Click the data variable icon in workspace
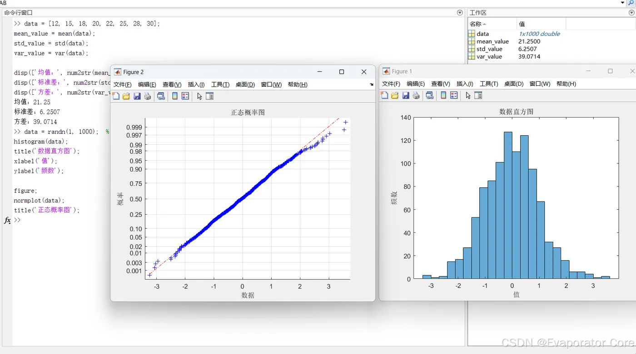Image resolution: width=636 pixels, height=354 pixels. coord(472,34)
